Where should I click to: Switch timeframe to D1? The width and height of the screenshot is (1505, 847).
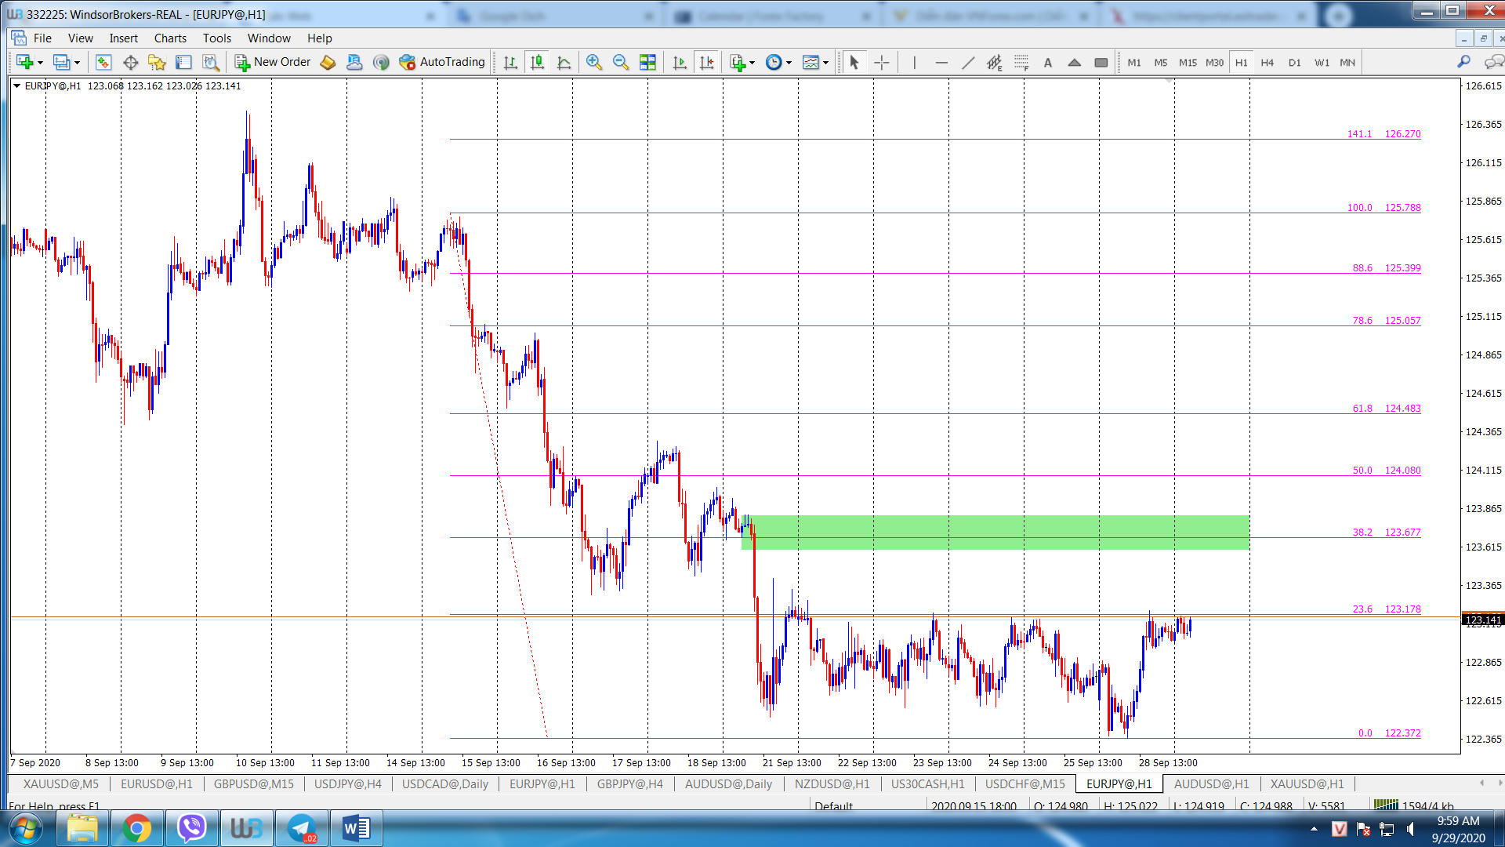pos(1295,62)
